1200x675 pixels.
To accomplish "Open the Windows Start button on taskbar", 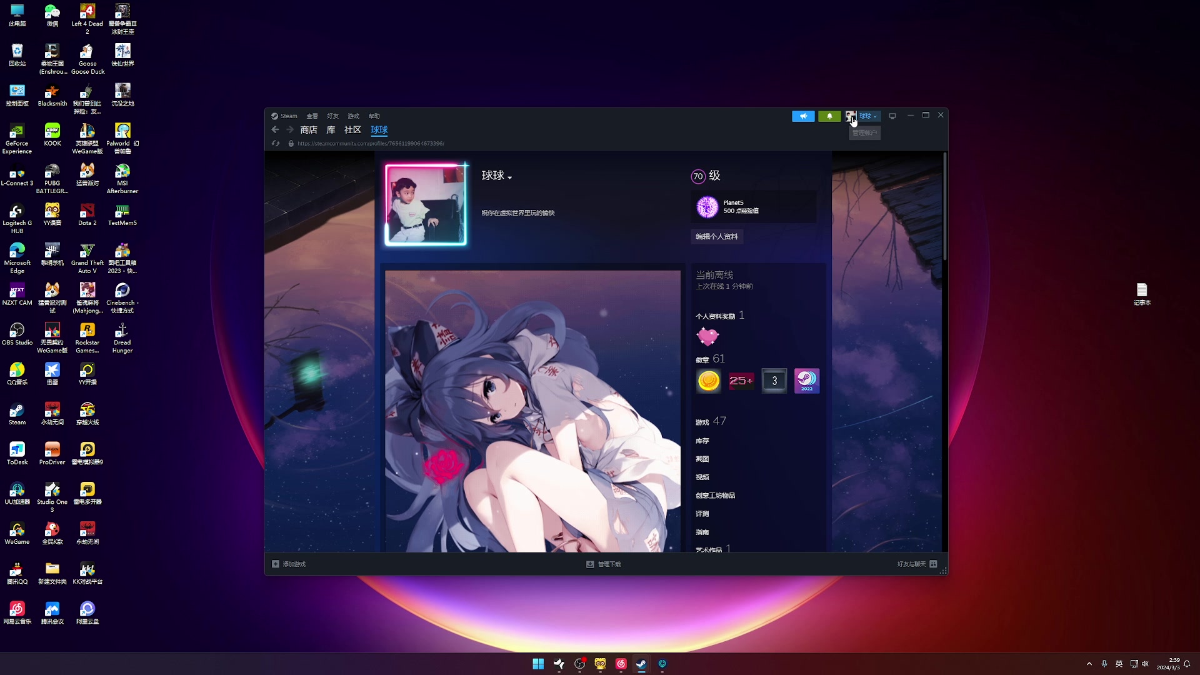I will point(538,664).
